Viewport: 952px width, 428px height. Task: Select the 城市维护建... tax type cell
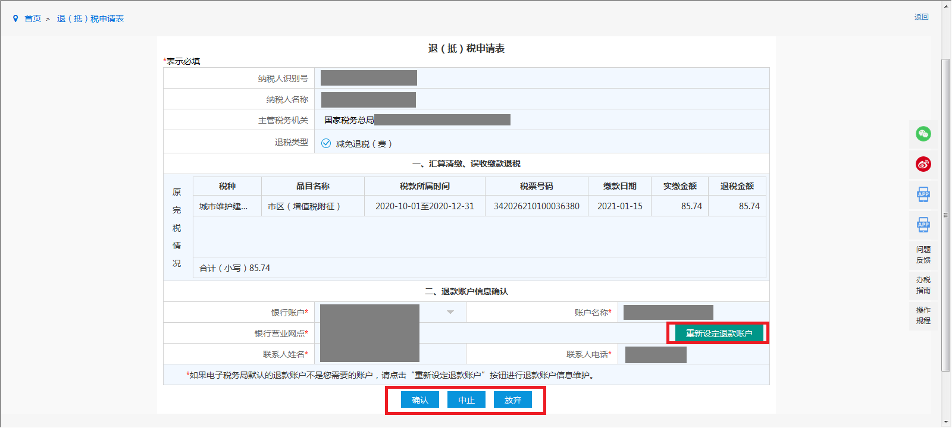tap(227, 206)
